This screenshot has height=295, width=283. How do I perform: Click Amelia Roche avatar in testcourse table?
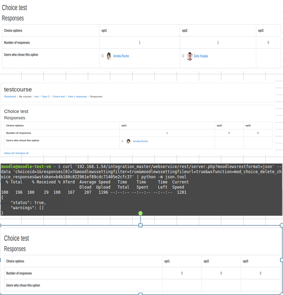[x=129, y=141]
